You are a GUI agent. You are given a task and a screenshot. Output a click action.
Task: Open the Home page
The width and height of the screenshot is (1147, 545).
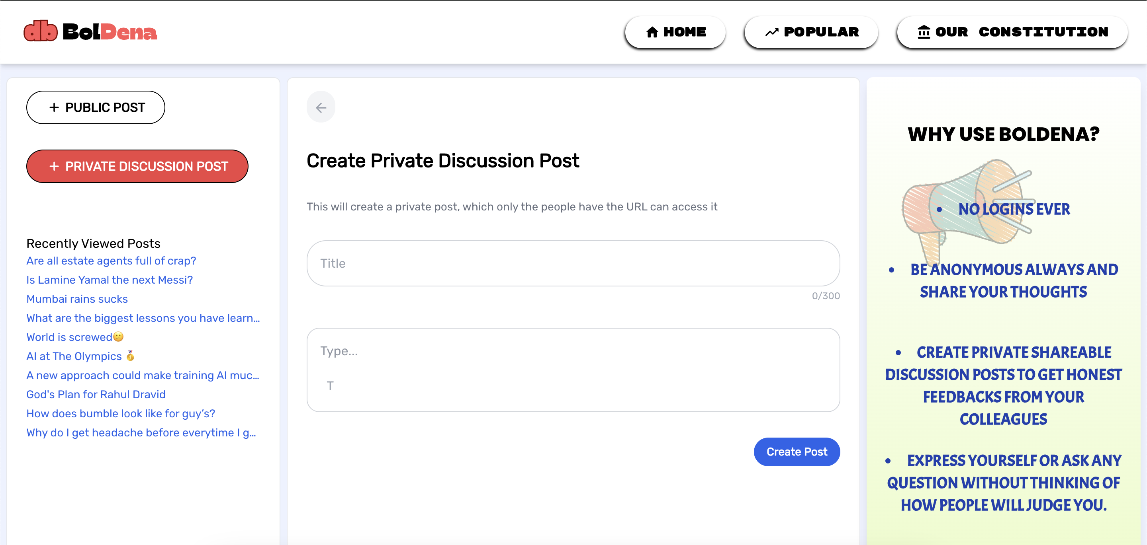tap(675, 31)
